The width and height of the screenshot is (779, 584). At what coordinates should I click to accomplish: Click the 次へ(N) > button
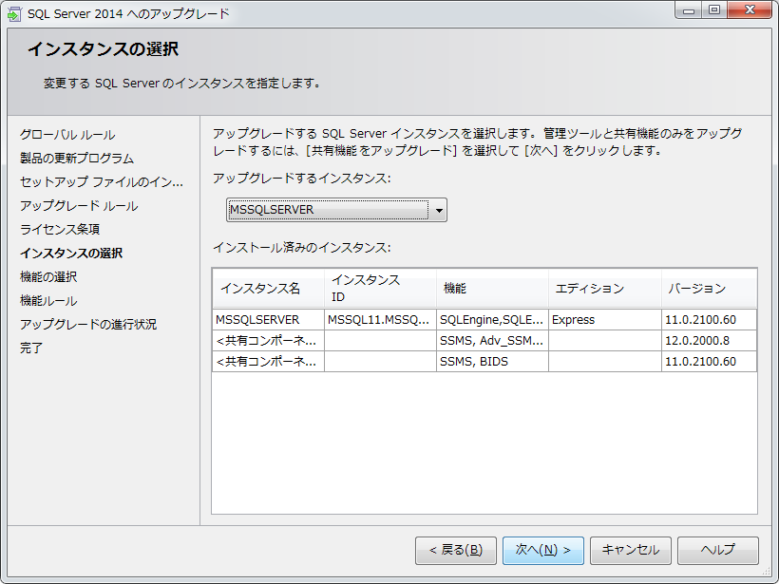tap(542, 550)
